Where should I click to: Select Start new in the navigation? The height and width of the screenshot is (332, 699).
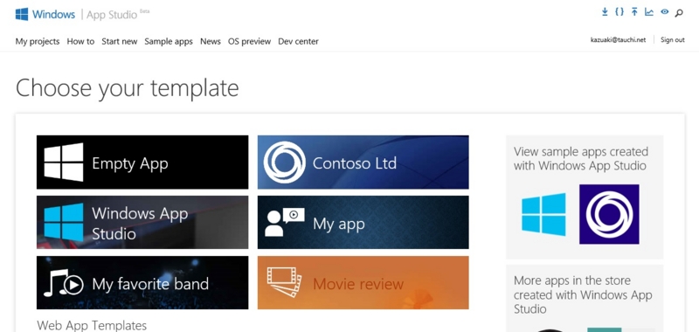(120, 41)
